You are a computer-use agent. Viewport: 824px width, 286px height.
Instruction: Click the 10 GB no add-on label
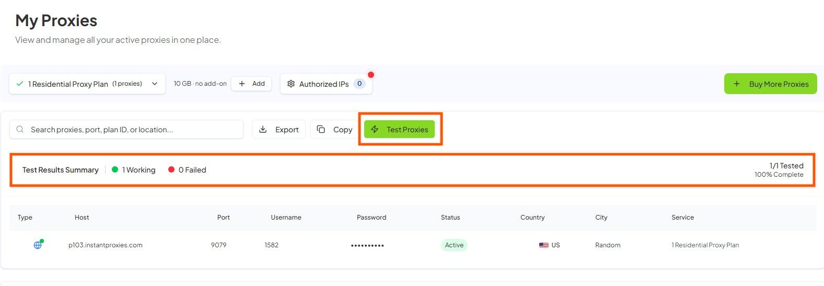point(200,84)
